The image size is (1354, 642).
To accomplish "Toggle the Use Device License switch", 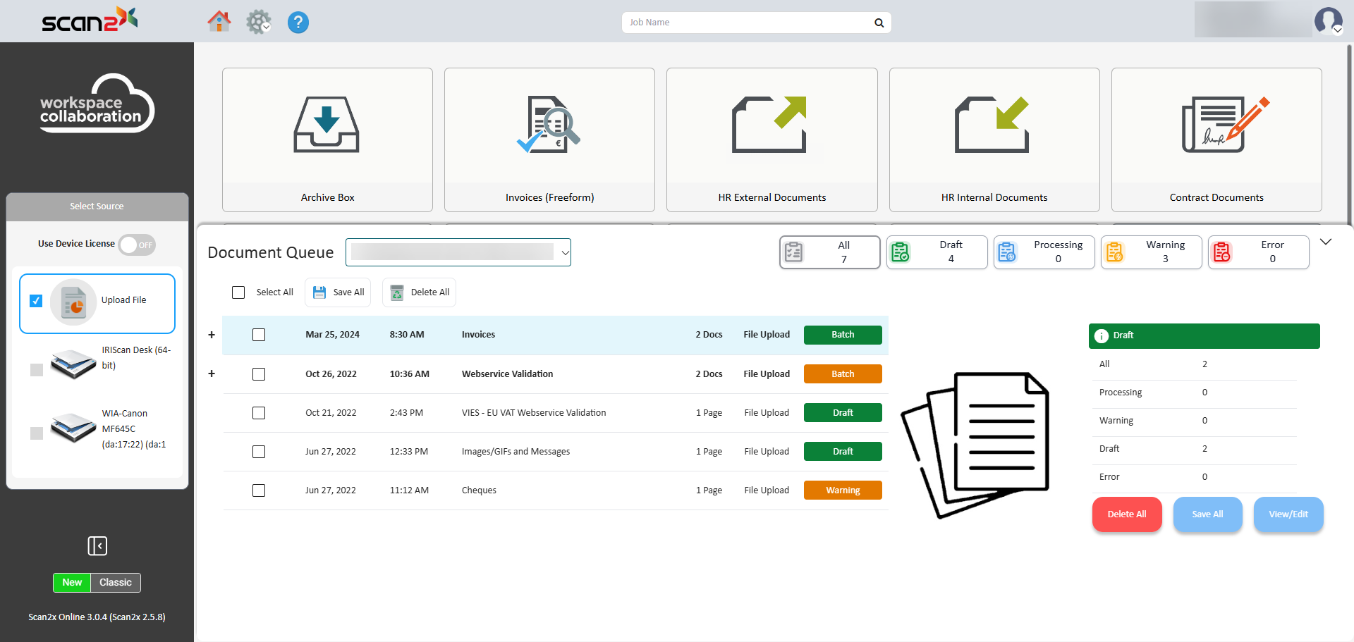I will (137, 245).
